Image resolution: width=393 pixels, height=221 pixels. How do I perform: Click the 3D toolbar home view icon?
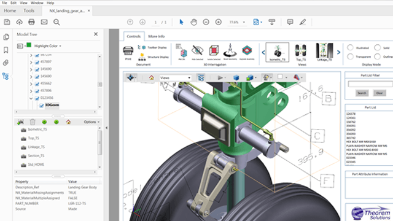click(x=152, y=78)
